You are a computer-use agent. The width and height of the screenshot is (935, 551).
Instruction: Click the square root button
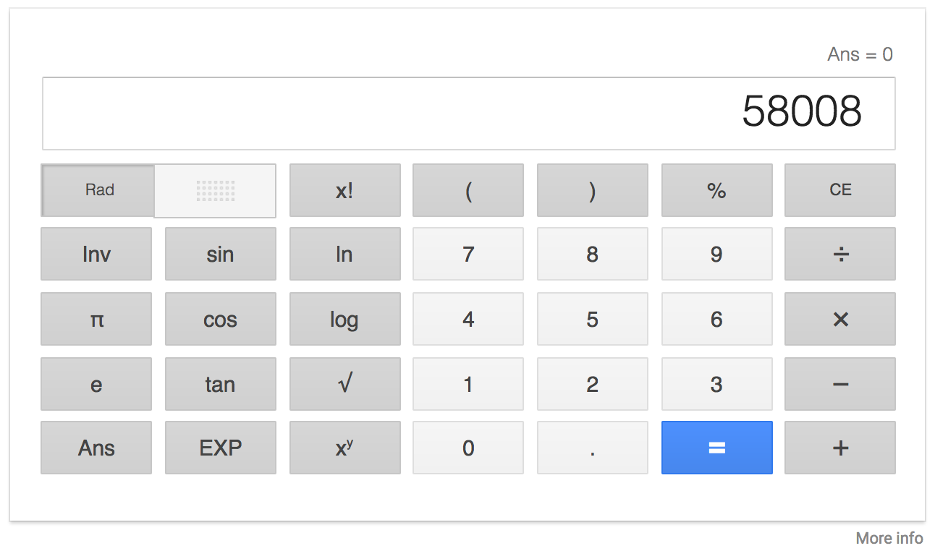click(345, 384)
